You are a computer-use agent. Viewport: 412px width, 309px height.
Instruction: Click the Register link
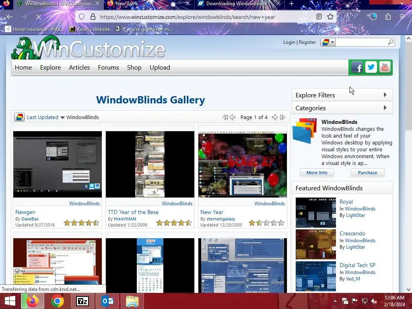[x=307, y=42]
